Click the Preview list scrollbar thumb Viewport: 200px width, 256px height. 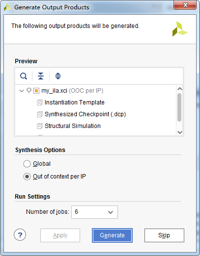[x=179, y=107]
